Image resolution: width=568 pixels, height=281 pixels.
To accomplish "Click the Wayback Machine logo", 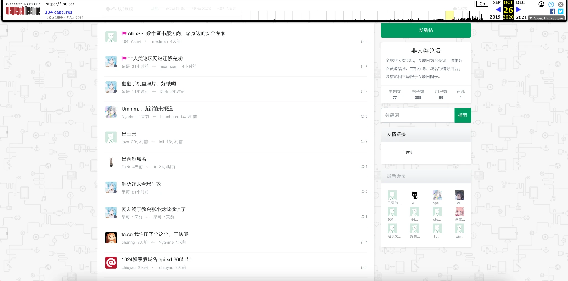I will (23, 11).
